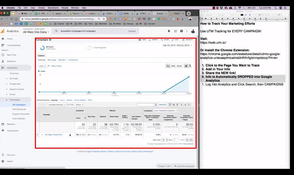Expand the All Traffic sidebar section
The width and height of the screenshot is (294, 175).
click(x=14, y=79)
